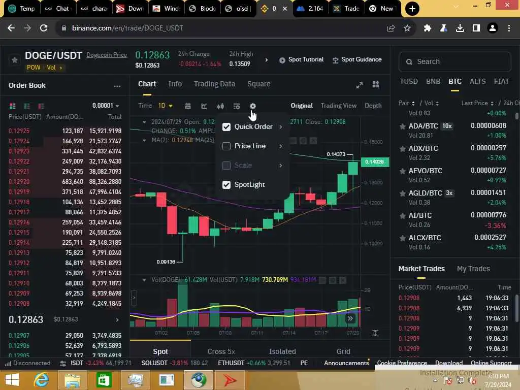Star the AI/BTC pair
The width and height of the screenshot is (520, 390).
pos(403,216)
